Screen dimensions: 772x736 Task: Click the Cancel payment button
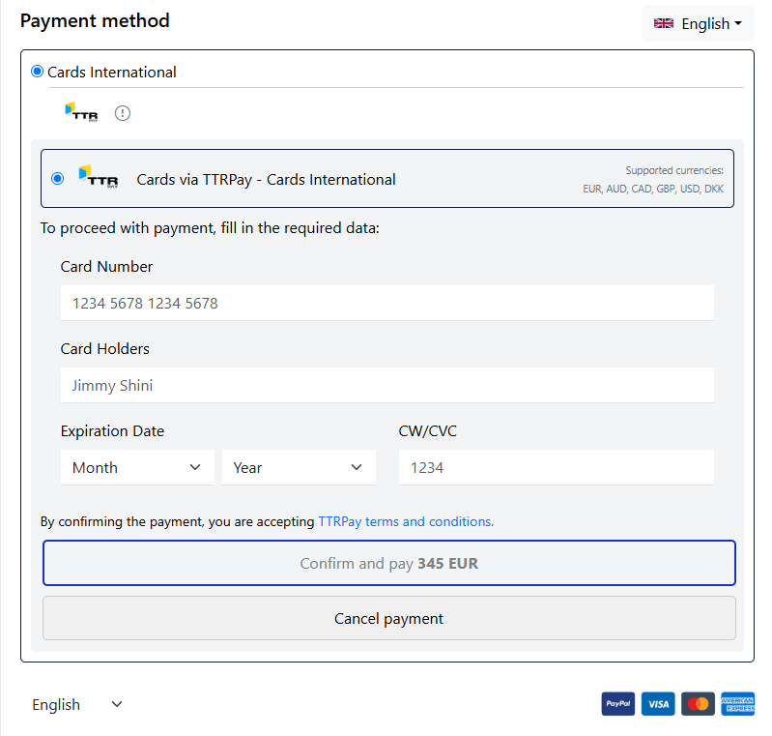389,618
